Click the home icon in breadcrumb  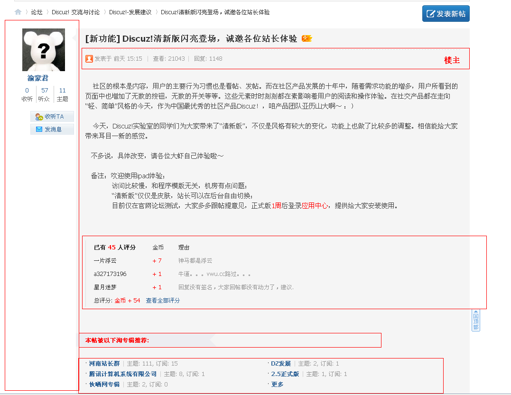point(18,12)
